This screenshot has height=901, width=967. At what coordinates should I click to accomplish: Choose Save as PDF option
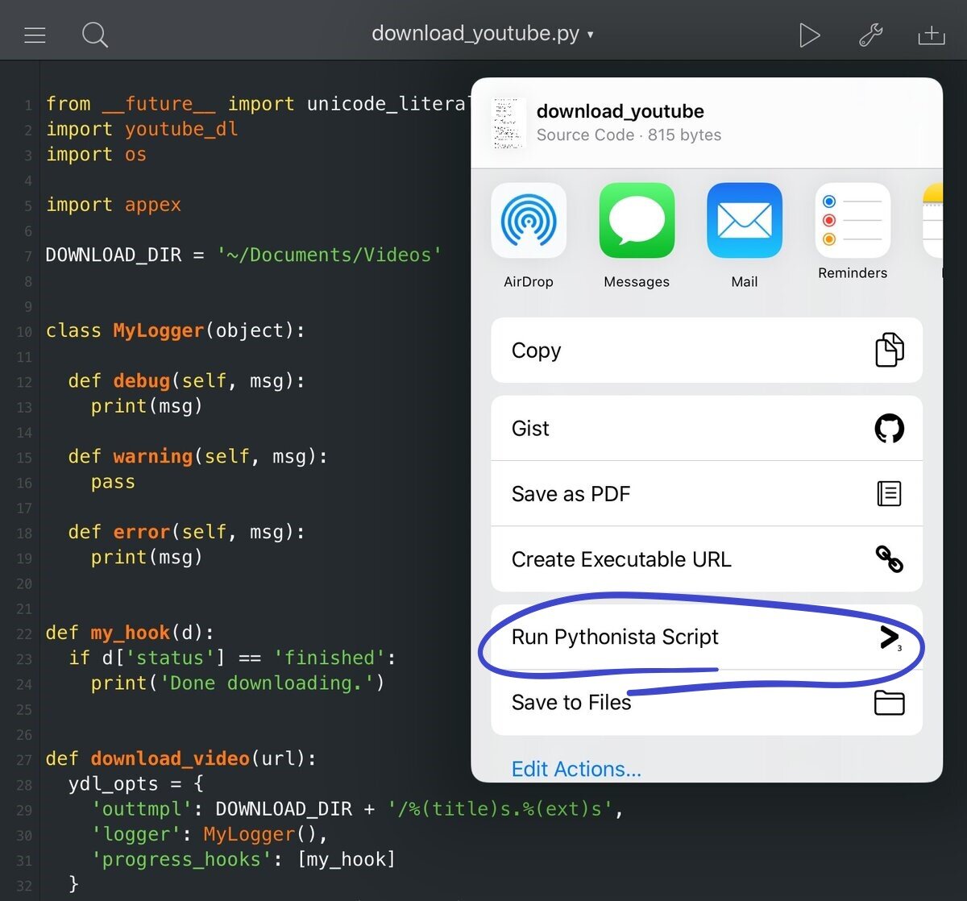coord(706,493)
